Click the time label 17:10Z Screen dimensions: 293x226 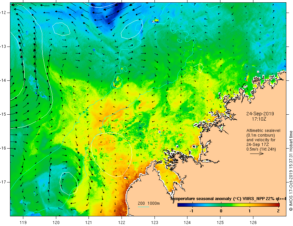259,119
